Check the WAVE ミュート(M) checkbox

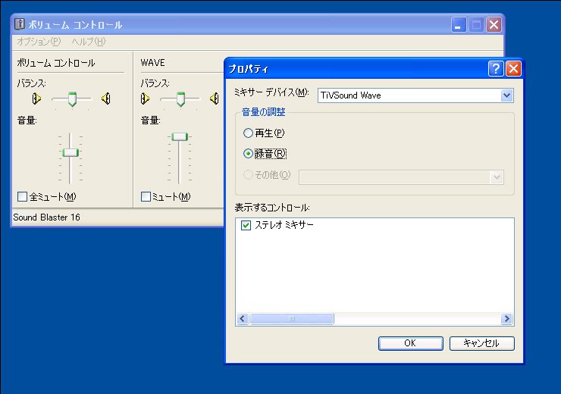pyautogui.click(x=146, y=197)
